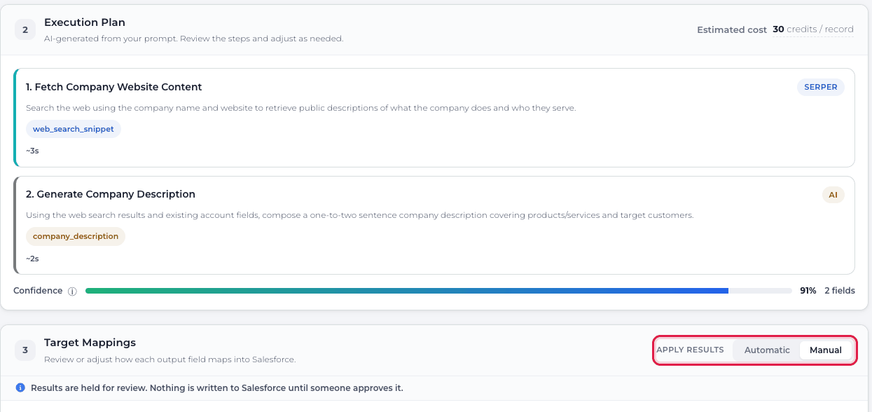Click the step 2 Execution Plan badge
The height and width of the screenshot is (412, 872).
coord(25,30)
